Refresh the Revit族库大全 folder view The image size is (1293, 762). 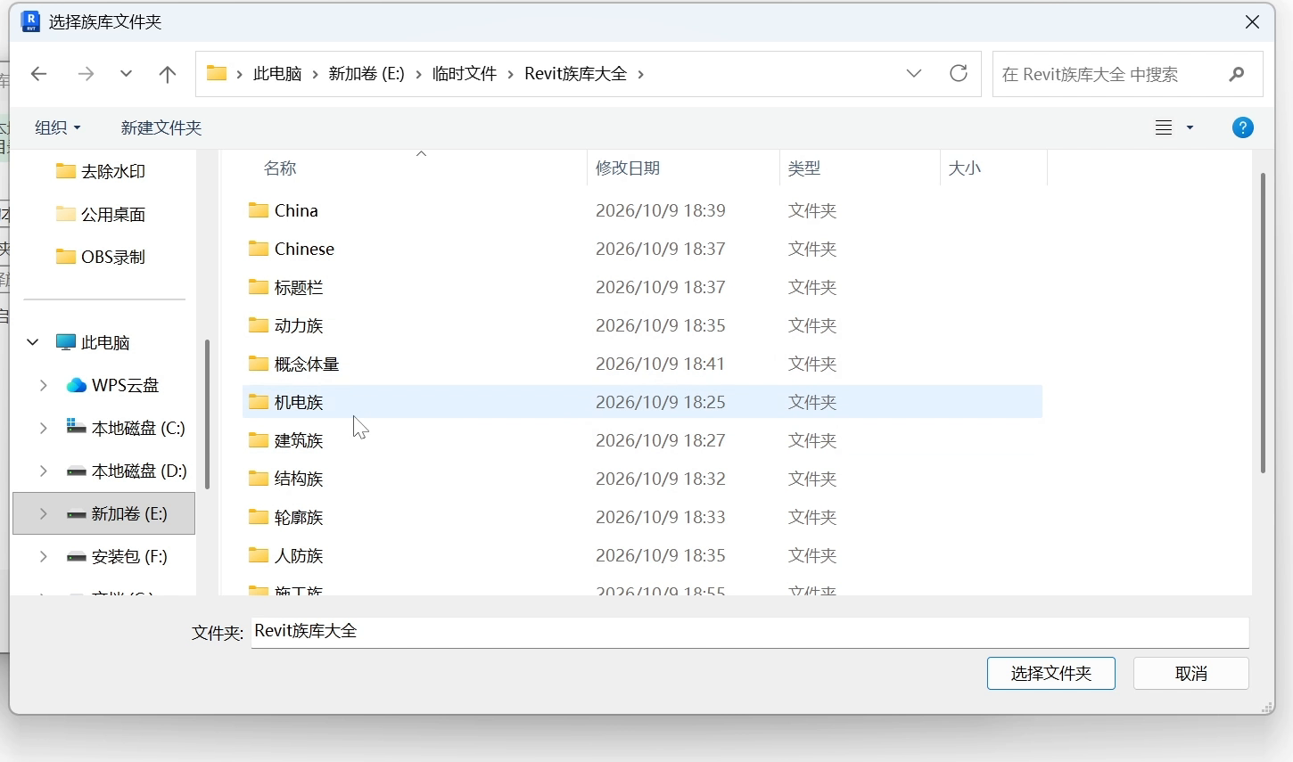(x=959, y=73)
